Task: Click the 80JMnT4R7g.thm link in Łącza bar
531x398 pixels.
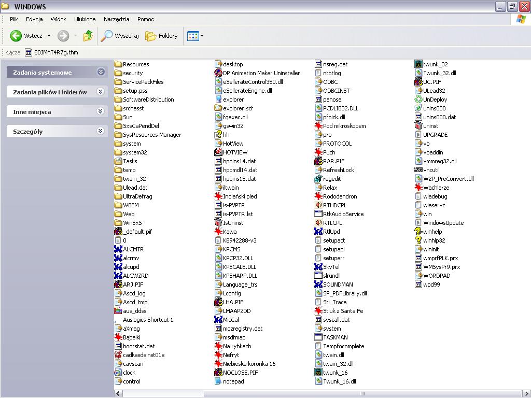Action: [52, 52]
